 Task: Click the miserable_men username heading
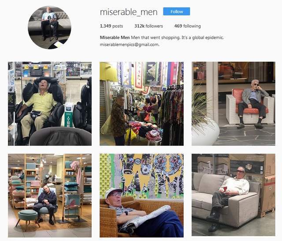(129, 12)
